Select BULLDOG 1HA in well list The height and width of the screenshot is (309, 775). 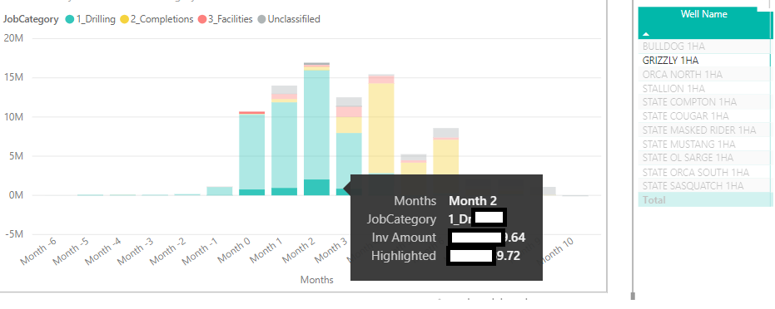click(x=704, y=47)
